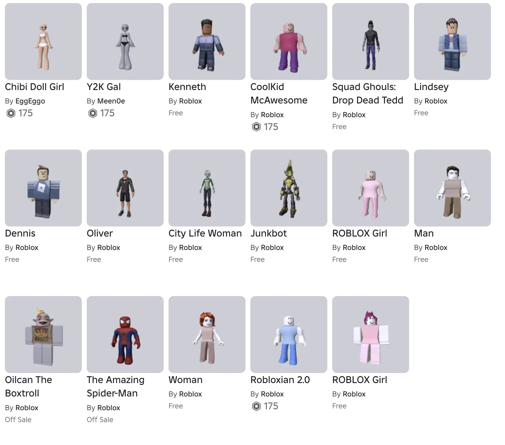
Task: Select the Lindsey avatar thumbnail
Action: (452, 42)
